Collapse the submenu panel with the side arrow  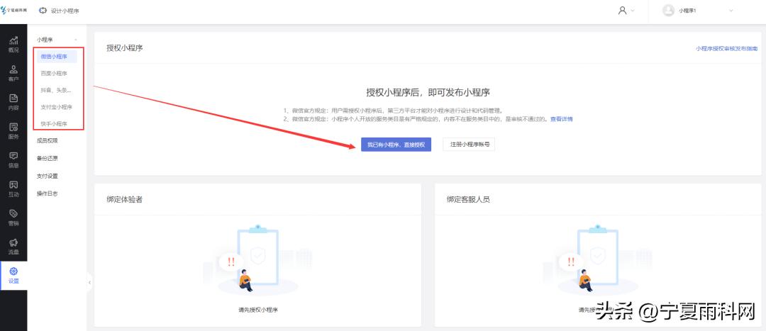[x=89, y=282]
